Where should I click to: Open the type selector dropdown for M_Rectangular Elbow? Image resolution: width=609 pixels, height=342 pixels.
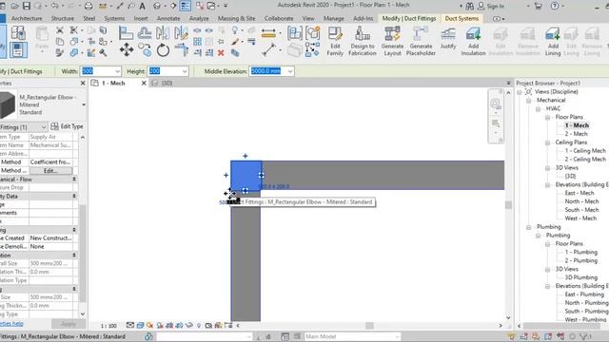pyautogui.click(x=84, y=104)
